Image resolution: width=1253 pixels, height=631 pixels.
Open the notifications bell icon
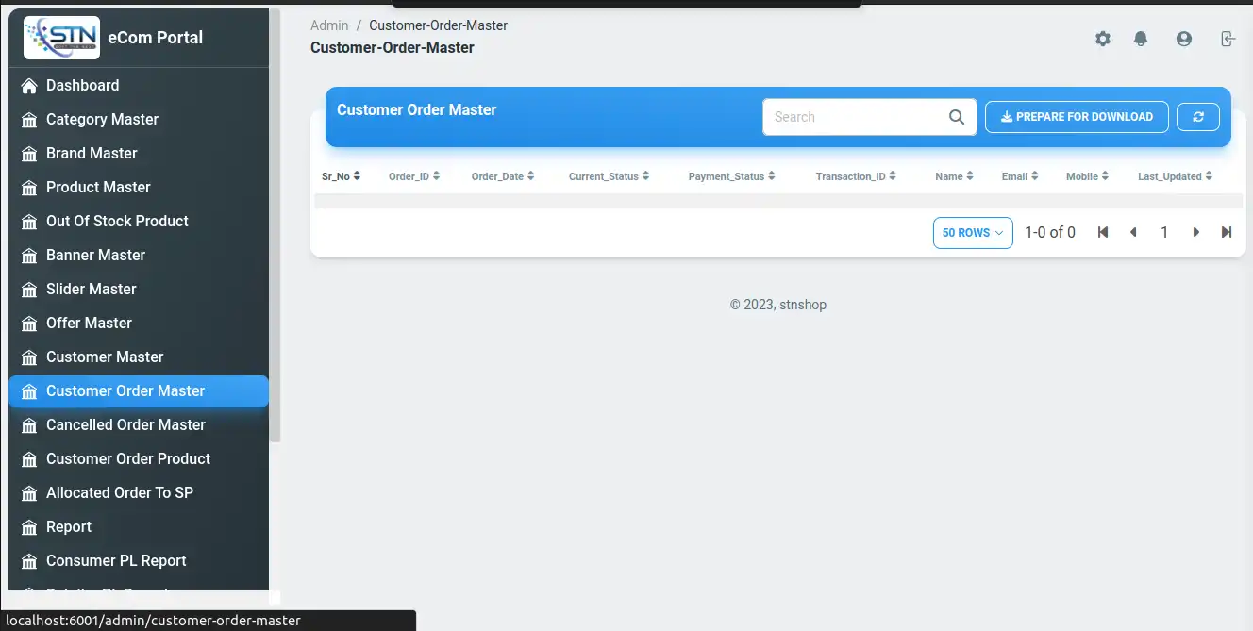[1141, 39]
